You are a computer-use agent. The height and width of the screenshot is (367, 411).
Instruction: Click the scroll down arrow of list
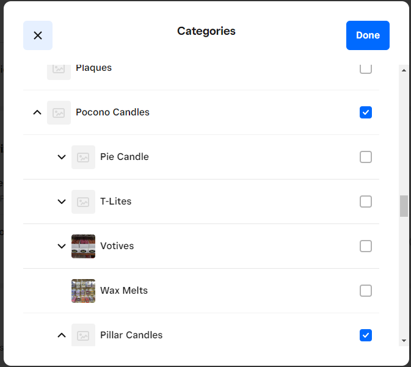pos(404,341)
